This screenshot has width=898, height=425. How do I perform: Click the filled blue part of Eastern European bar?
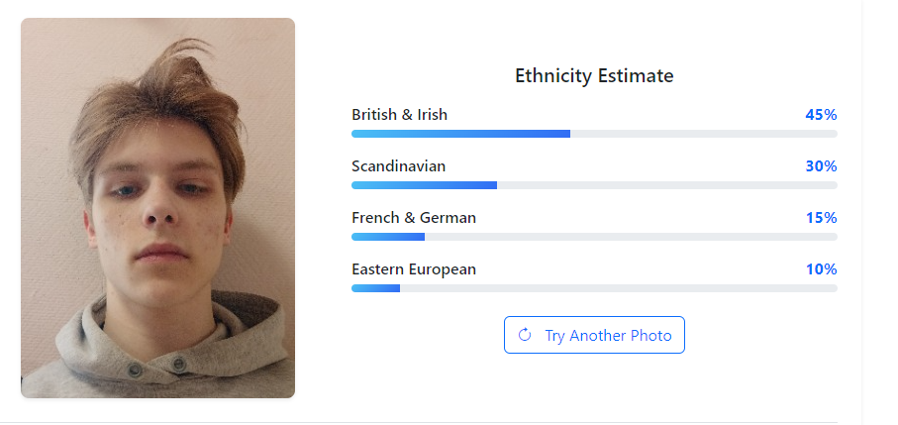point(375,288)
